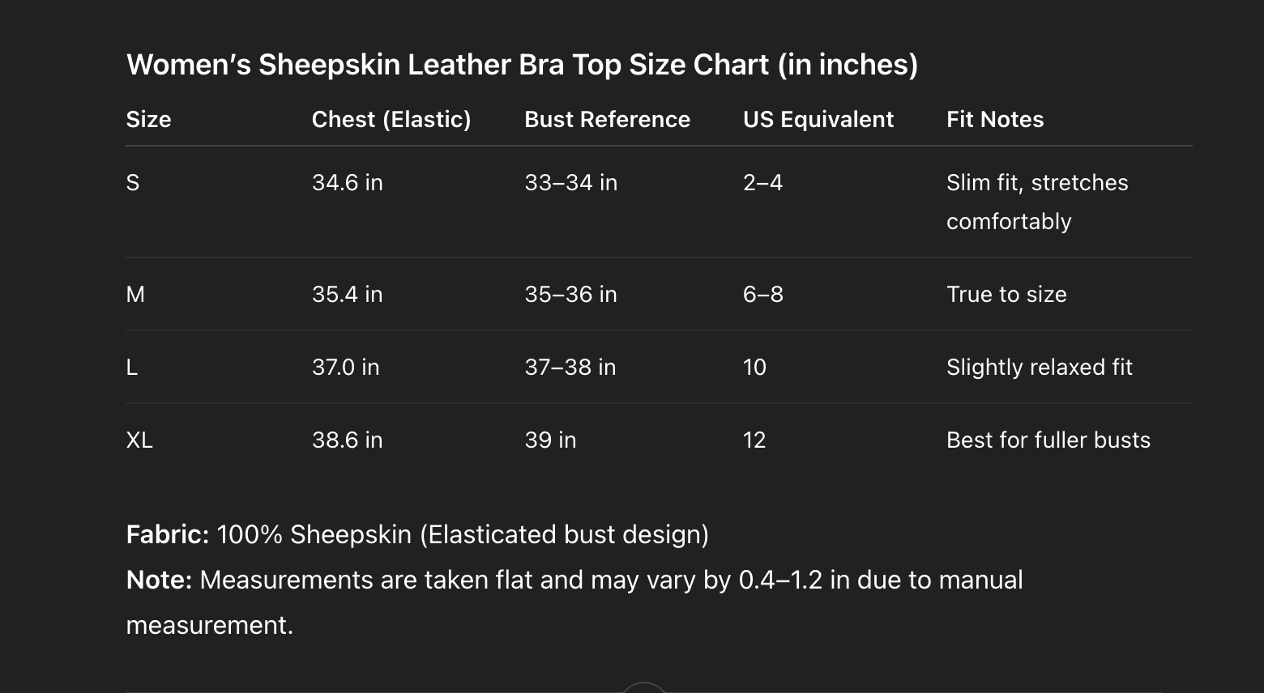
Task: Click the US equivalent 6–8 cell
Action: (762, 295)
